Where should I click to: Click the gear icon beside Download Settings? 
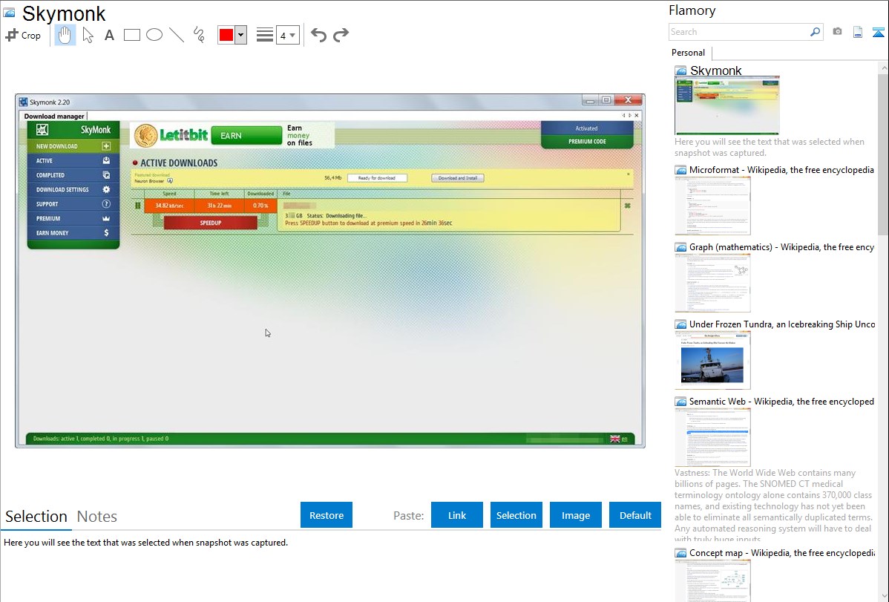106,189
